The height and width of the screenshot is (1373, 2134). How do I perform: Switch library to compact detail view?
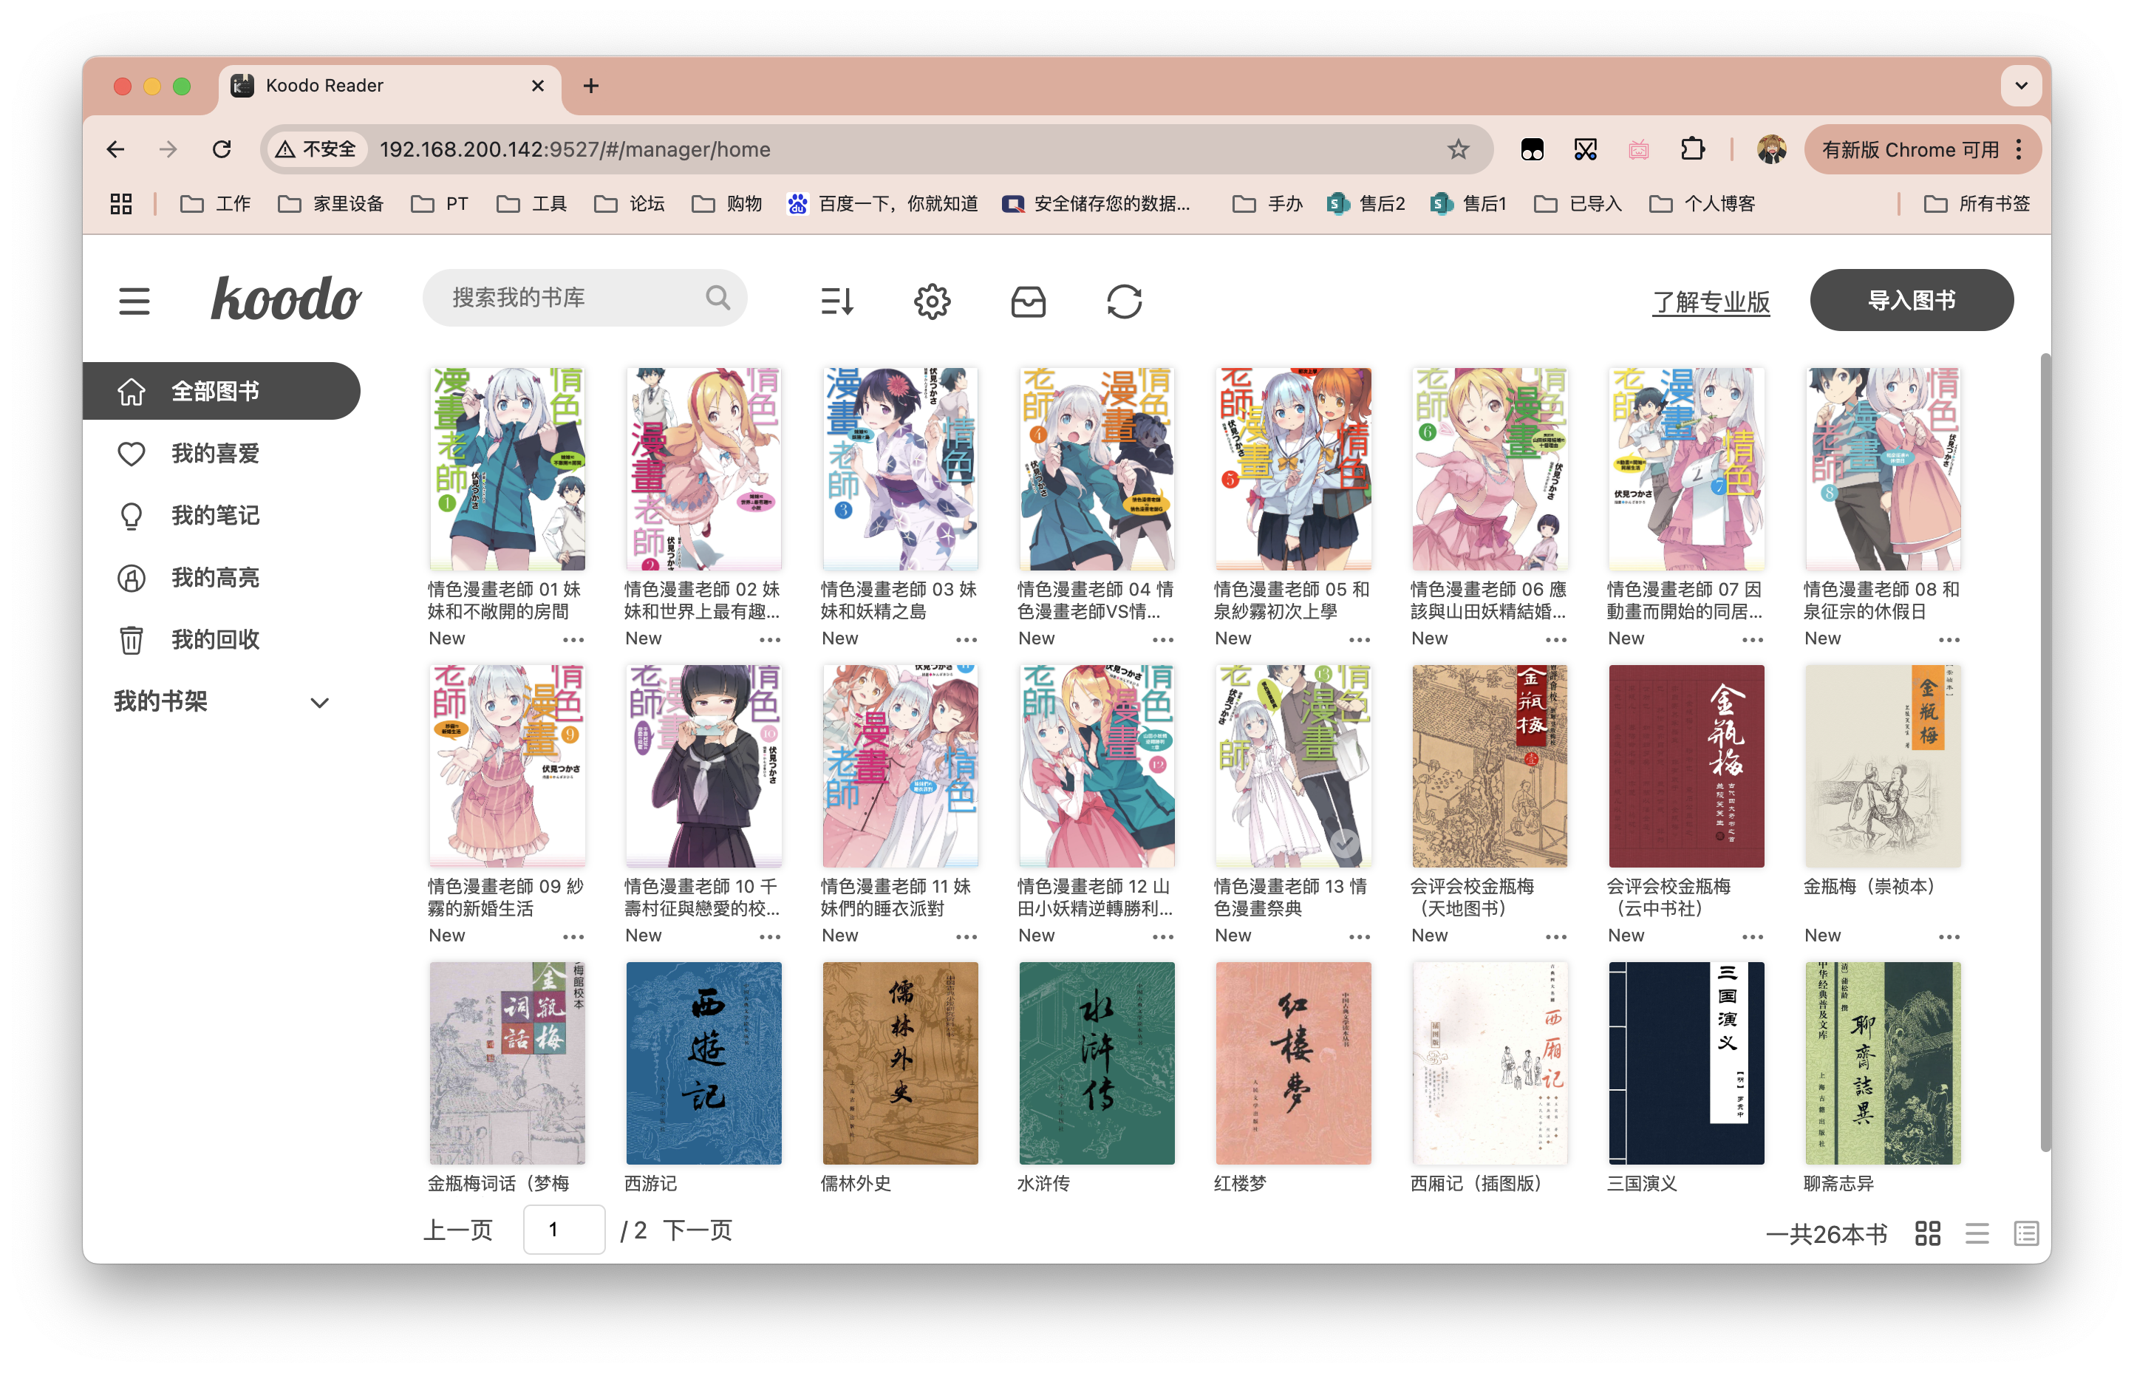point(2025,1233)
